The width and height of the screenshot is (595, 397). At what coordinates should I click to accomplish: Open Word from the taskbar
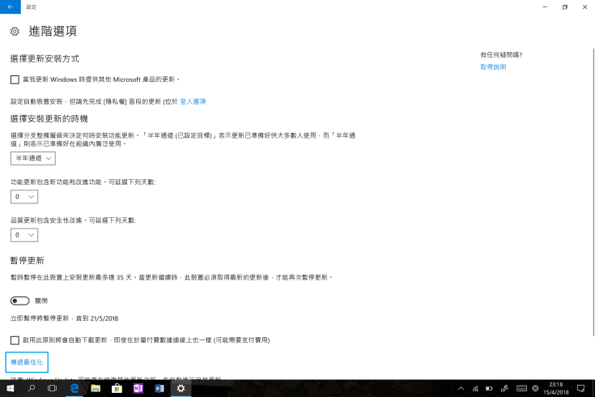tap(159, 389)
